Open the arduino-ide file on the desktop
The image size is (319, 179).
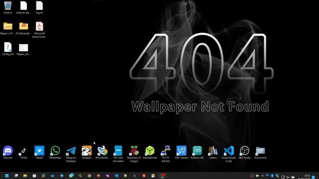pos(23,7)
